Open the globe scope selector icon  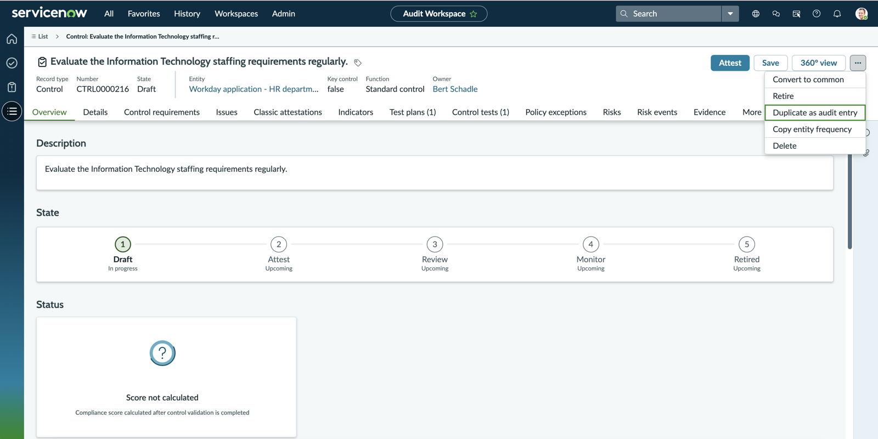click(756, 14)
